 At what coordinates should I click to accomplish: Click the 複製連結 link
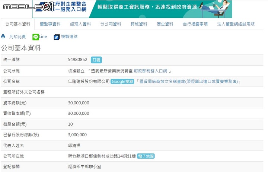click(69, 36)
